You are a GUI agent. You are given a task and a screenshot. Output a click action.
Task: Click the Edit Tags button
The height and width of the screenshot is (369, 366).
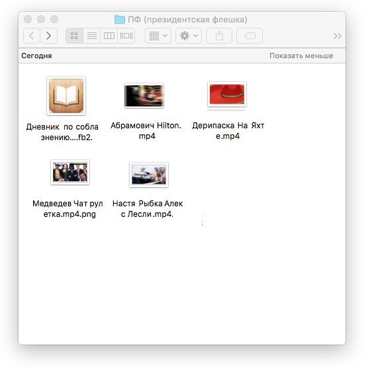pyautogui.click(x=250, y=36)
